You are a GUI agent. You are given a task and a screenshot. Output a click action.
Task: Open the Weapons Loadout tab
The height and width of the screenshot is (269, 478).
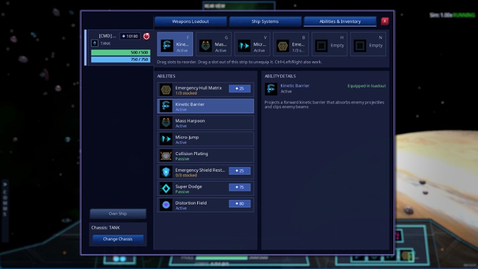point(191,21)
